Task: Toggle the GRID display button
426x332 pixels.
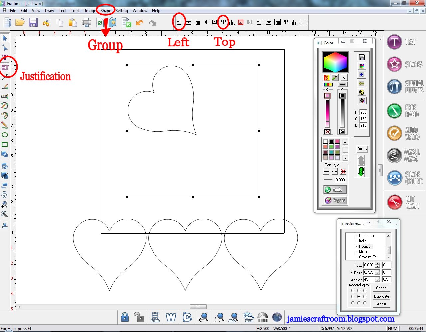Action: pyautogui.click(x=155, y=317)
